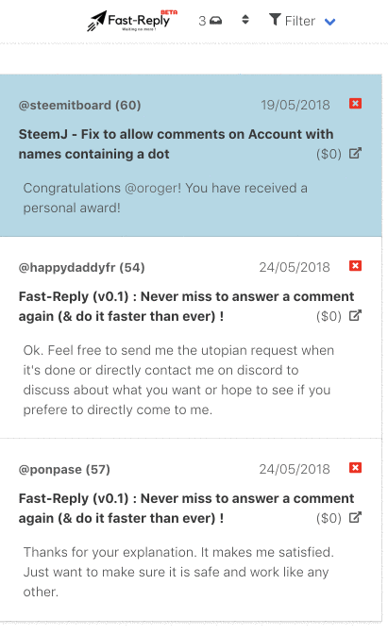Open the SteemJ post external link icon
Viewport: 388px width, 635px height.
355,153
